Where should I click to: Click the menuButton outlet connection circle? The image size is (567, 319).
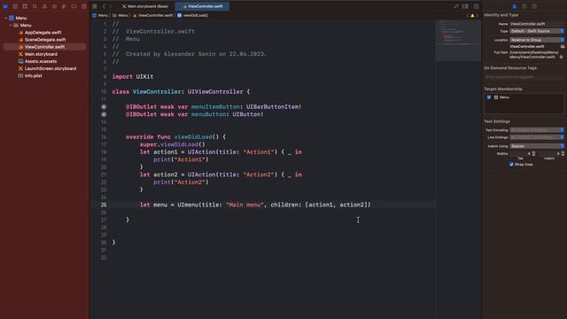click(x=104, y=114)
